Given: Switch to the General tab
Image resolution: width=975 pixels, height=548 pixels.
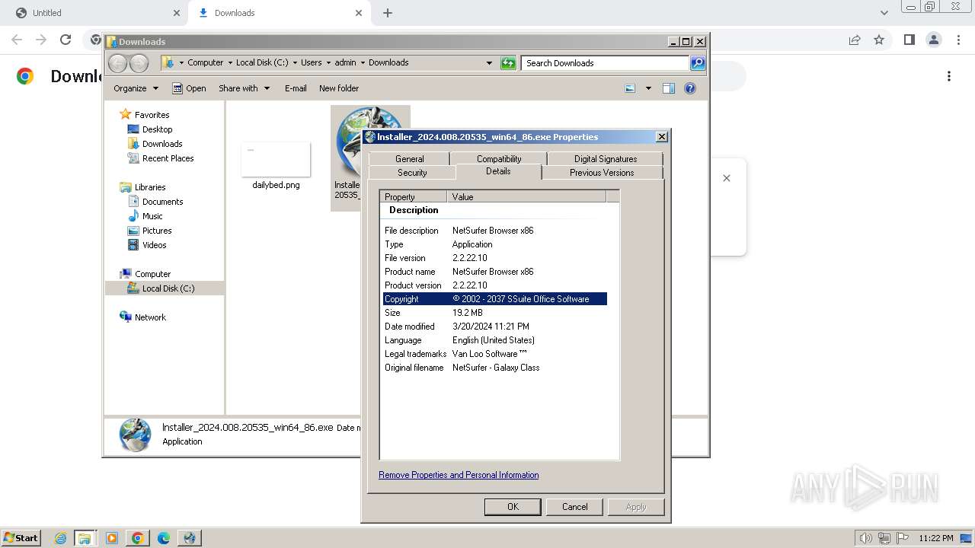Looking at the screenshot, I should (x=409, y=158).
